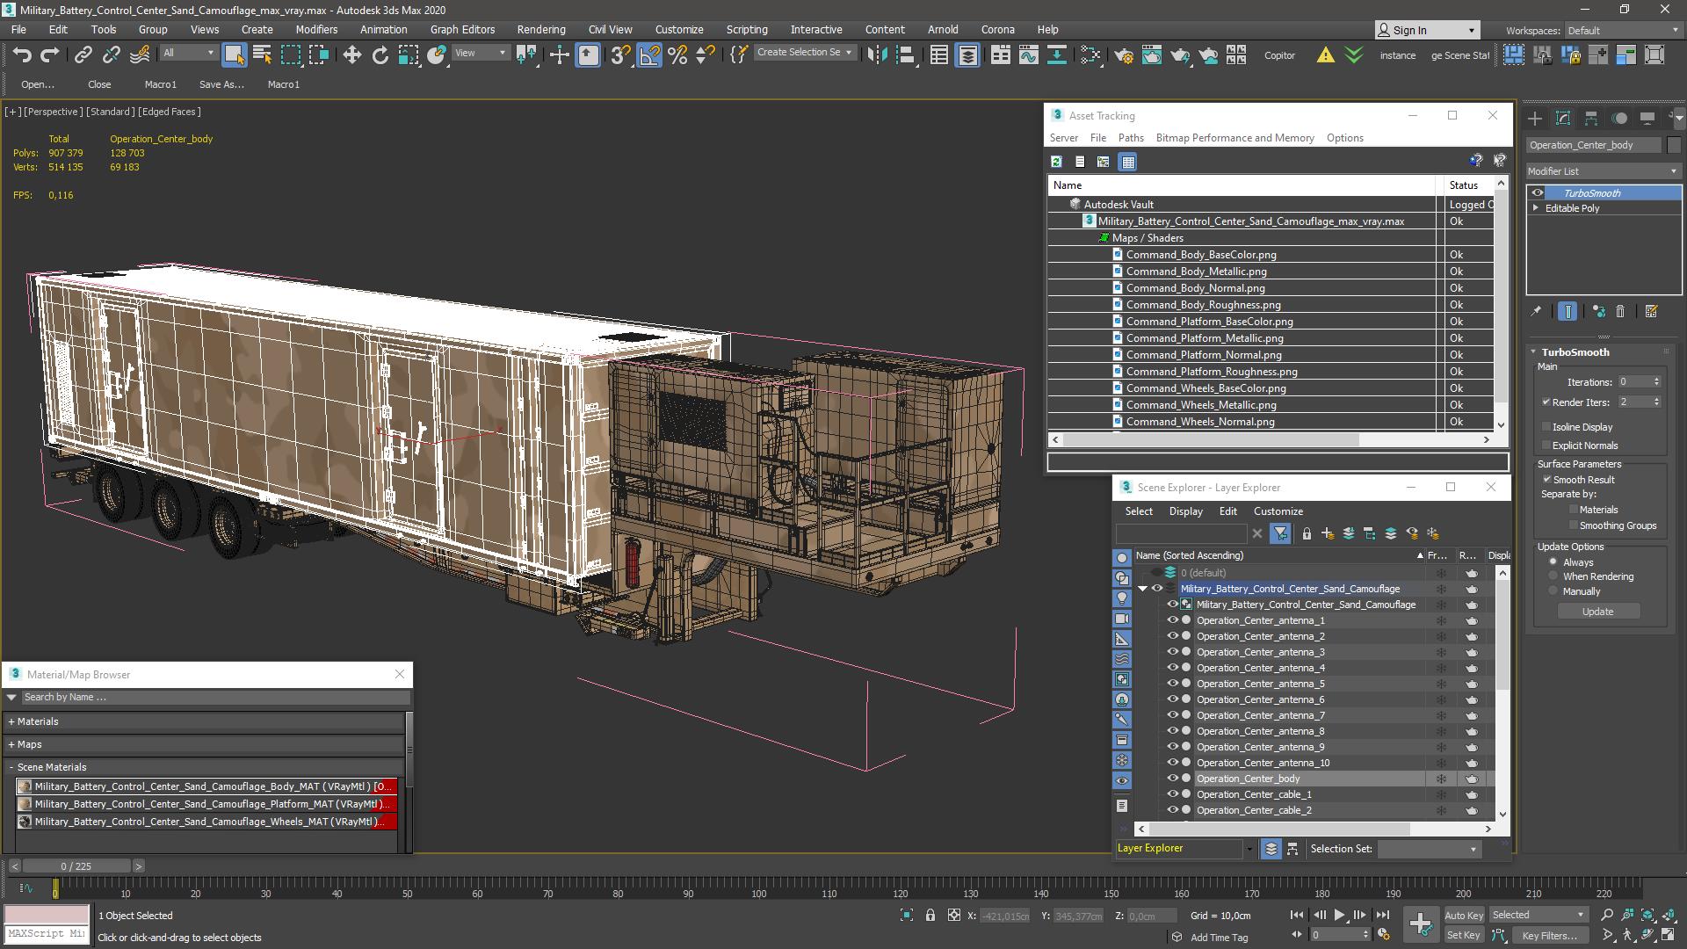Open the Rendering menu
1687x949 pixels.
(x=541, y=29)
